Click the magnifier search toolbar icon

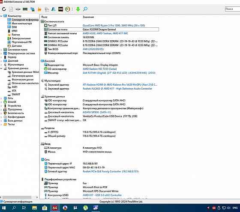pos(85,9)
